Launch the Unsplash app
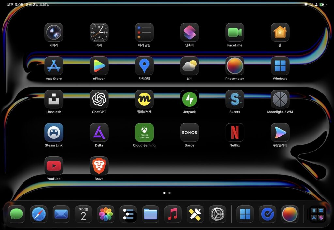 (x=54, y=99)
